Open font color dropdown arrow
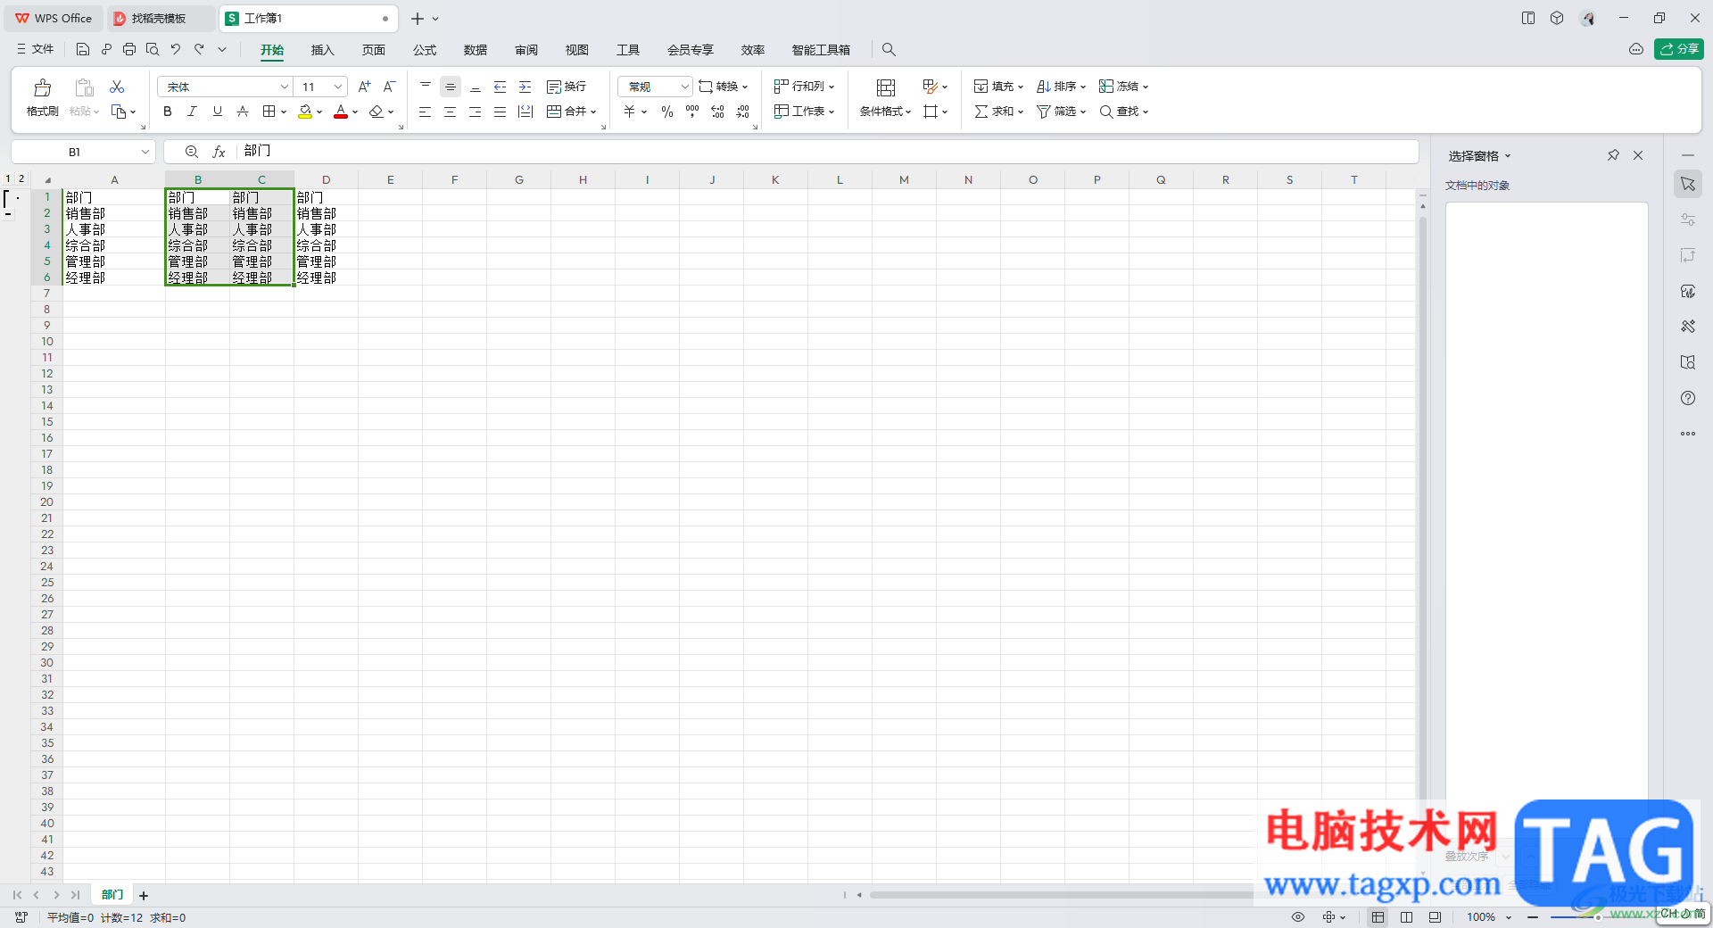The image size is (1713, 928). click(x=355, y=112)
